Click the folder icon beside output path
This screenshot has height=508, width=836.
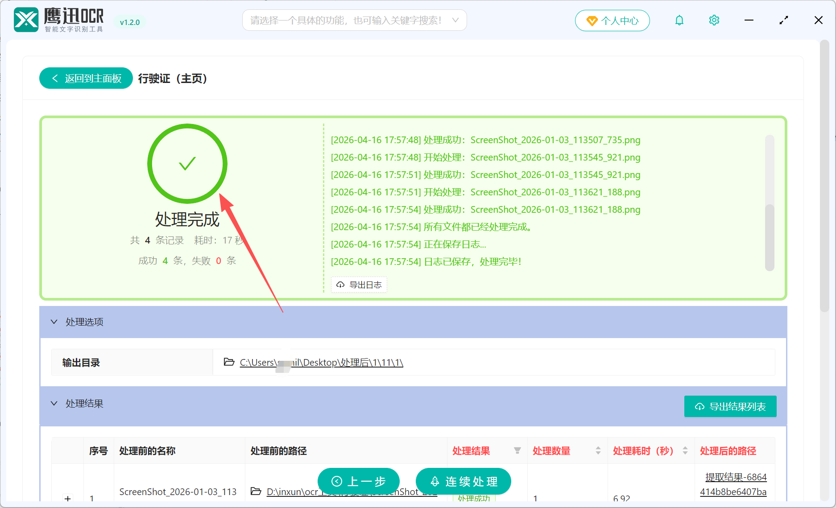coord(229,362)
